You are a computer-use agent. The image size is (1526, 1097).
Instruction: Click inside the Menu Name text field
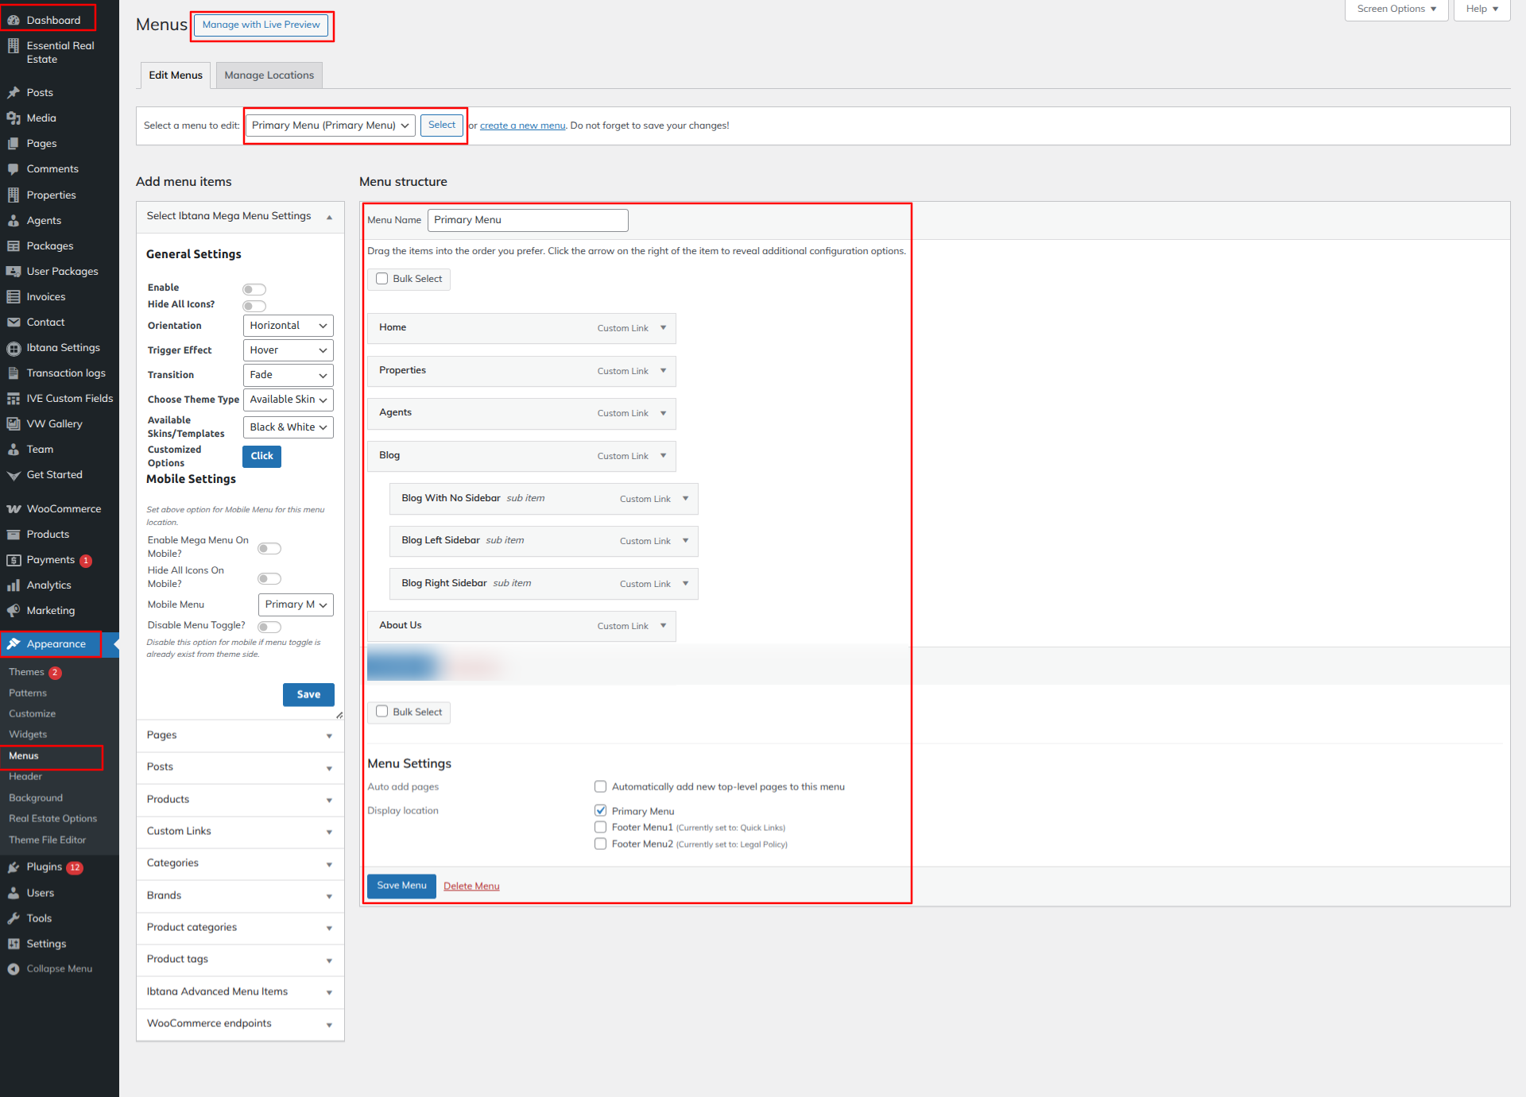(528, 220)
